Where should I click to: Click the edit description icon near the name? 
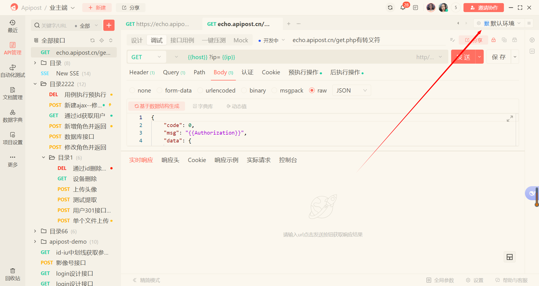452,40
